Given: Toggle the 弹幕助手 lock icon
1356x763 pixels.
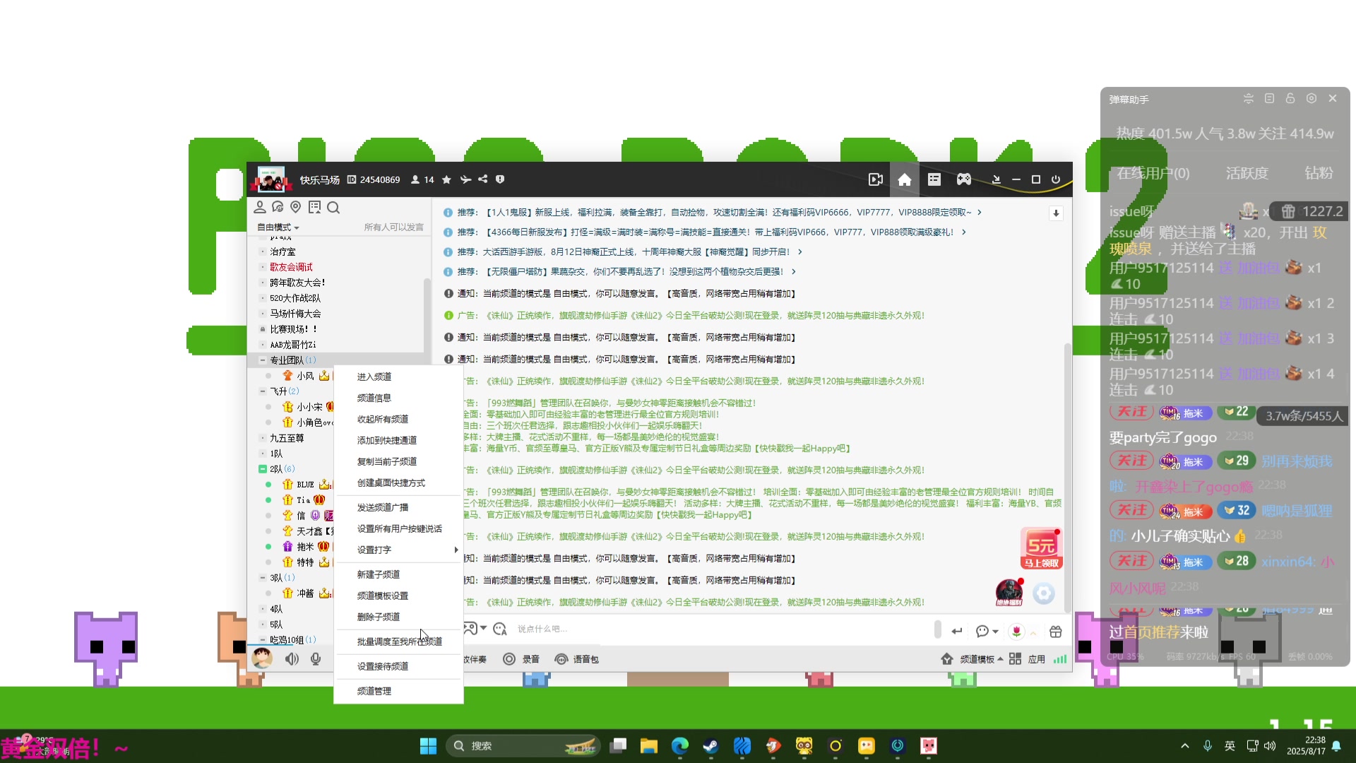Looking at the screenshot, I should (1290, 99).
